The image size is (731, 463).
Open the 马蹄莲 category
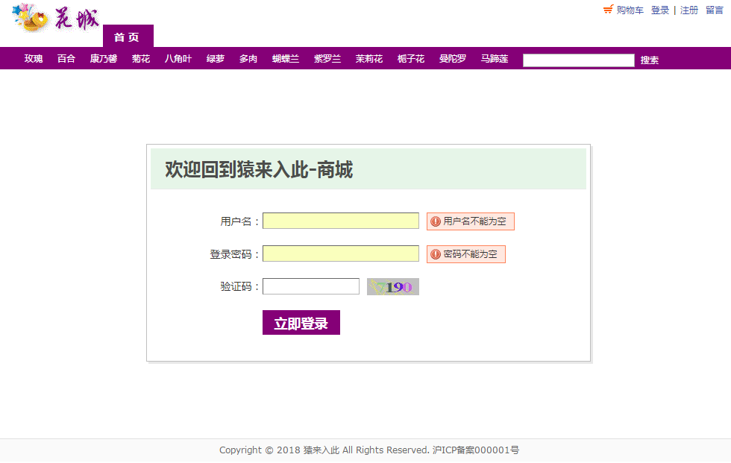coord(495,59)
